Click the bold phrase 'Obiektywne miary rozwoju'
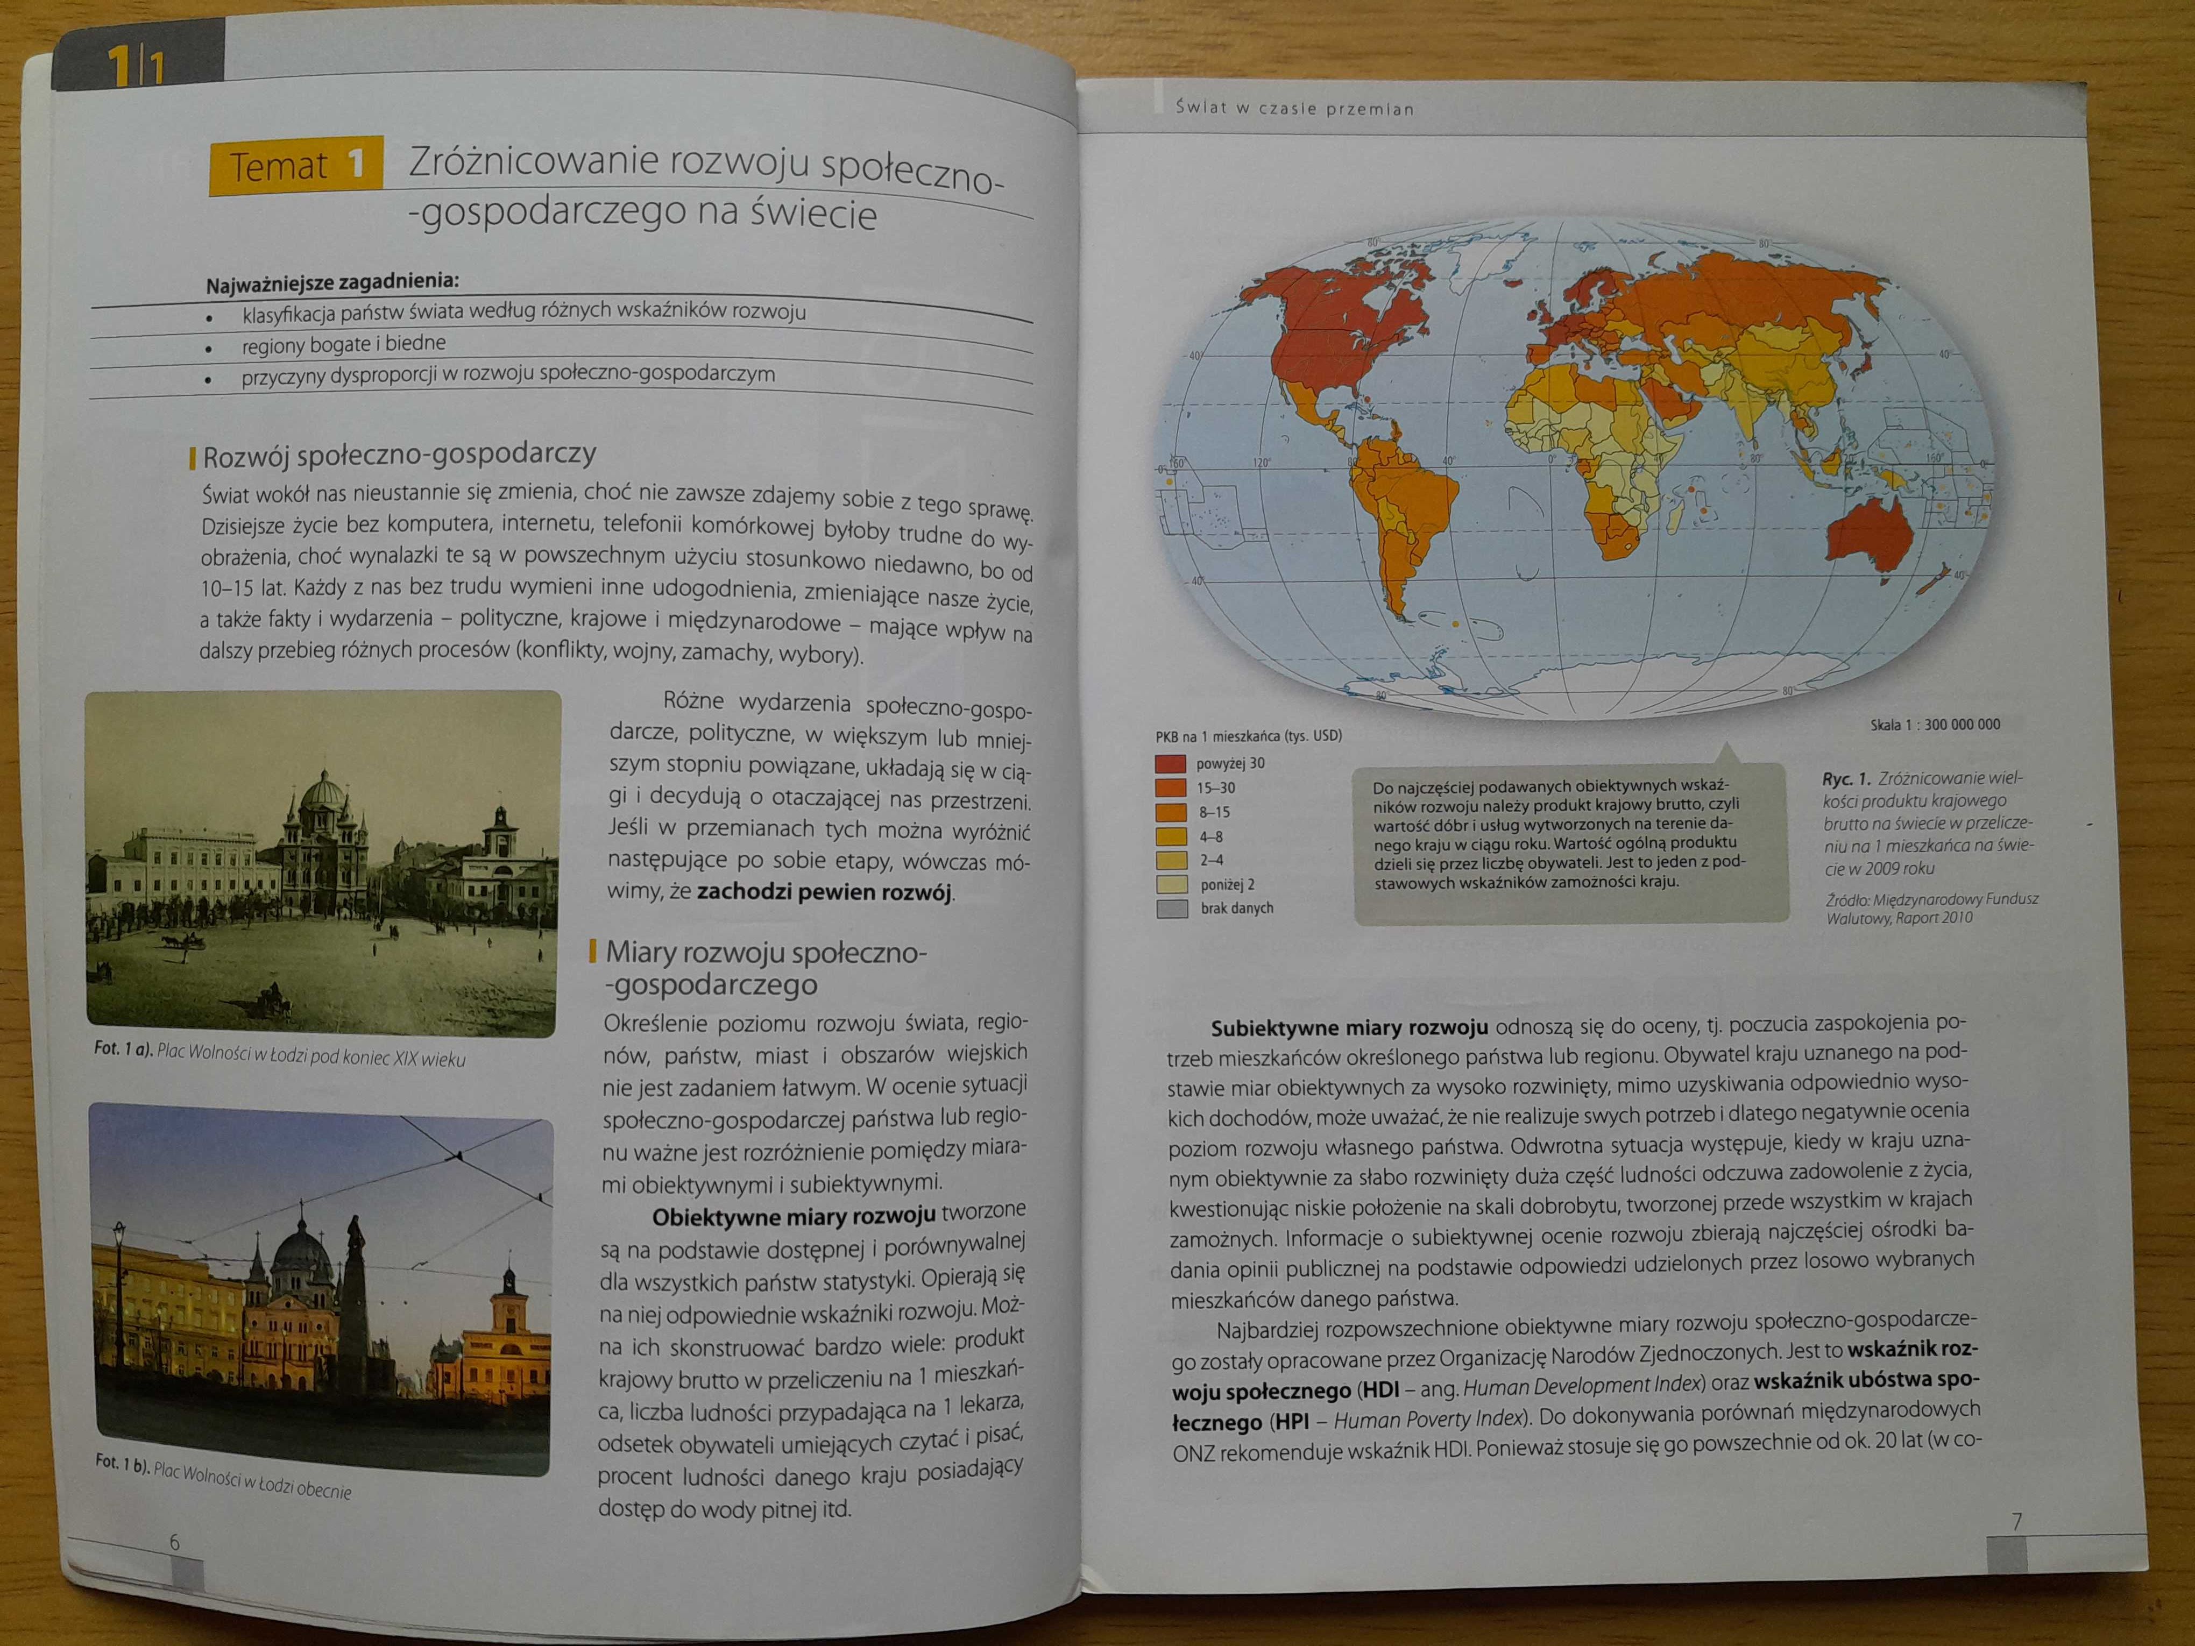 point(794,1215)
